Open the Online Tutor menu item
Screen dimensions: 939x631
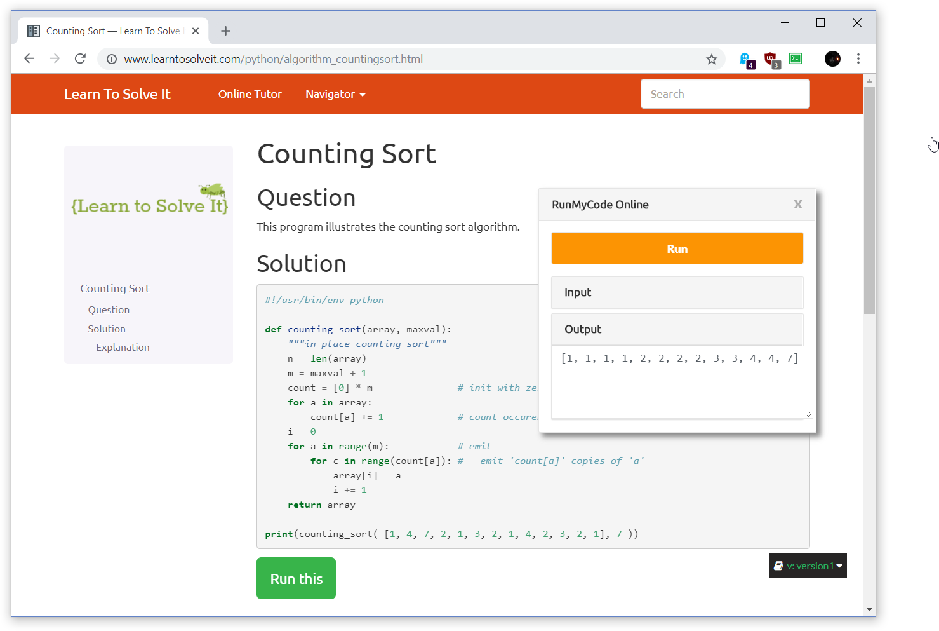250,94
